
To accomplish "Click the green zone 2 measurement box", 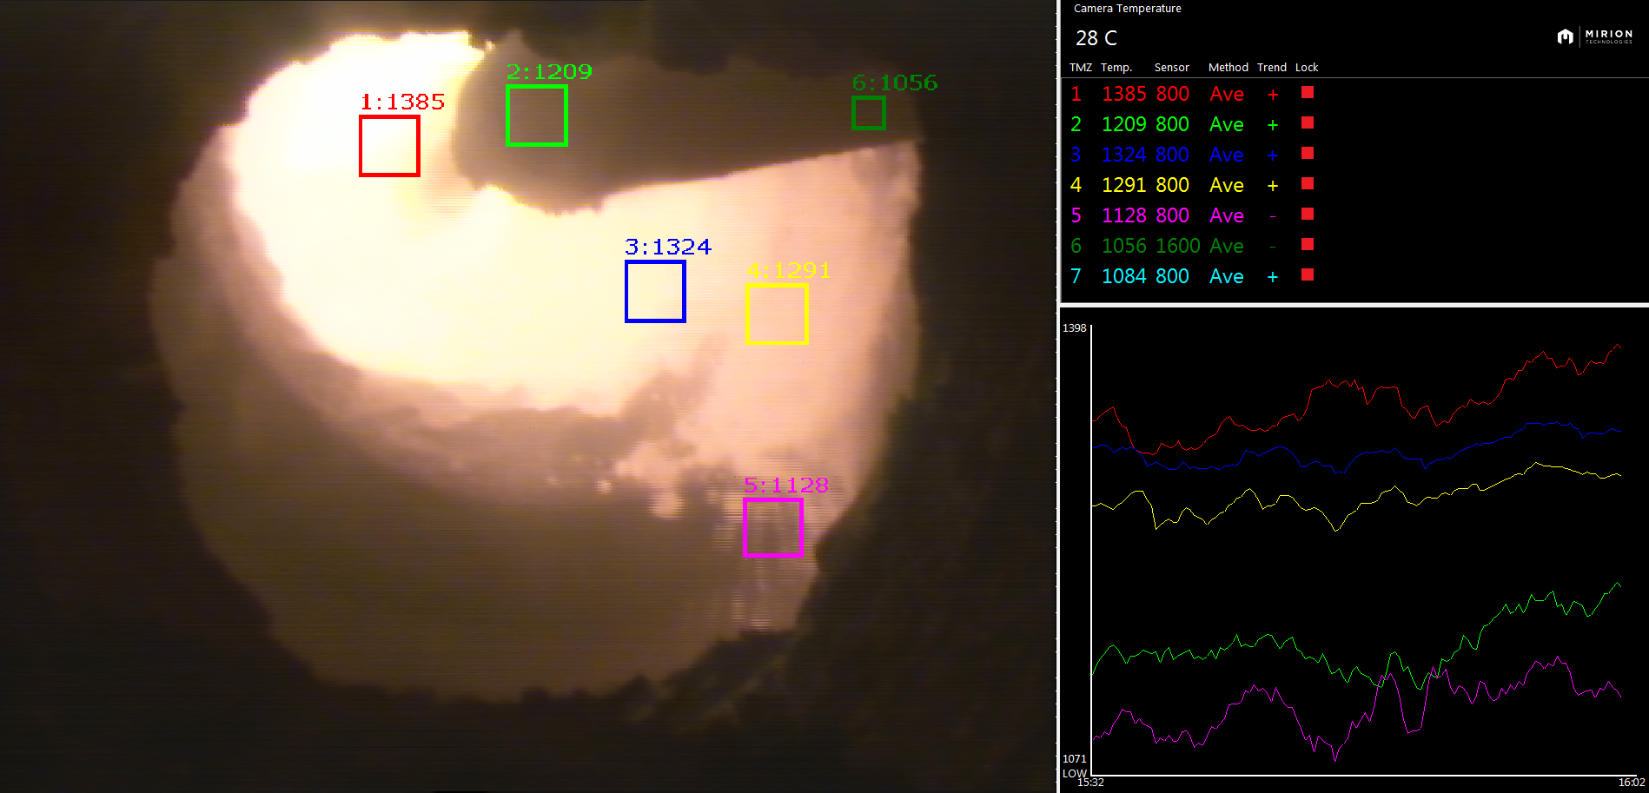I will pos(537,116).
